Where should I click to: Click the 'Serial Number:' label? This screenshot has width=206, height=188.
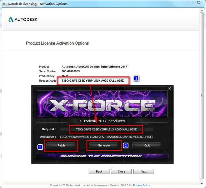click(x=48, y=71)
